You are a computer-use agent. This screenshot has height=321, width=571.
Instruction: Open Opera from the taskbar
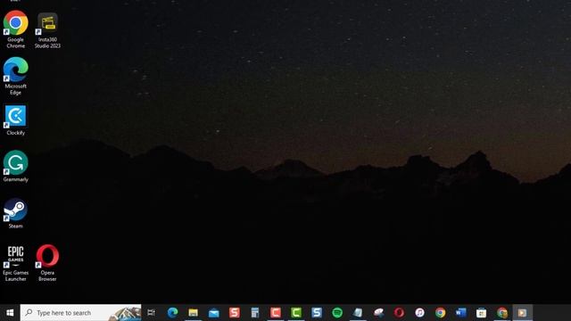(x=399, y=313)
